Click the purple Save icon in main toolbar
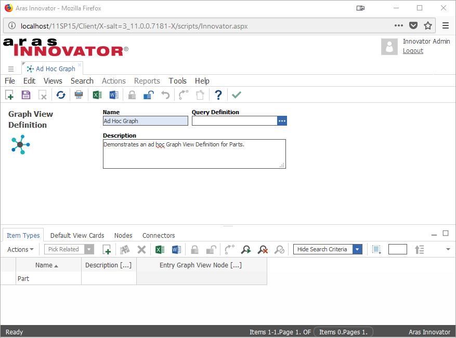The width and height of the screenshot is (456, 338). (25, 94)
